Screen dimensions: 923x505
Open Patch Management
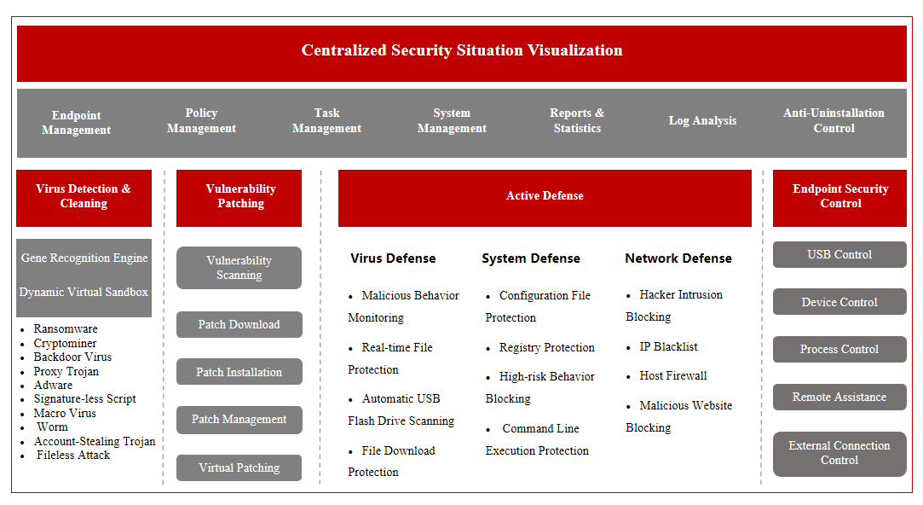pyautogui.click(x=239, y=420)
